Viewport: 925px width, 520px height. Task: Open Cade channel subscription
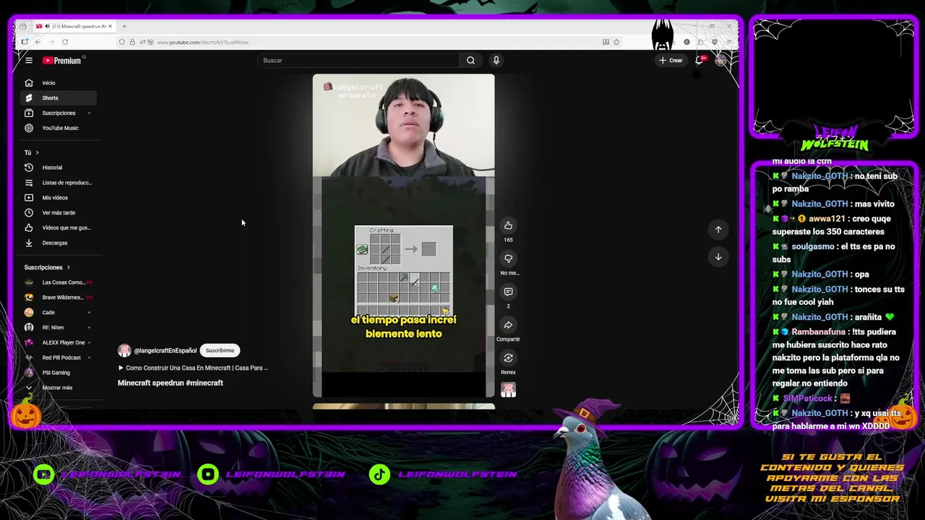tap(57, 313)
